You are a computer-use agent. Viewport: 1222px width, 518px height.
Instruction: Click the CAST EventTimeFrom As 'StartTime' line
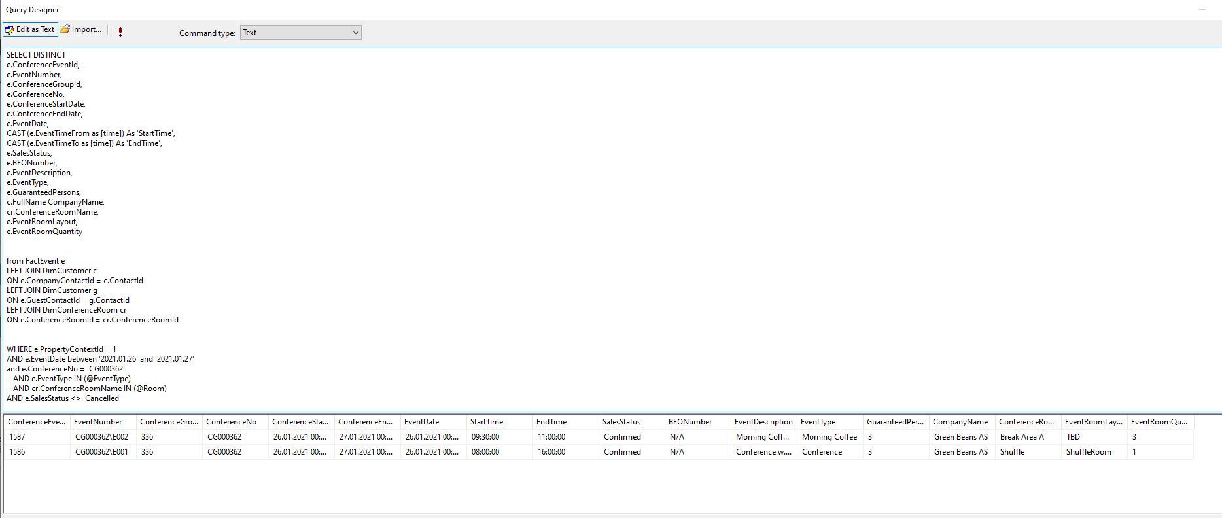pos(91,133)
